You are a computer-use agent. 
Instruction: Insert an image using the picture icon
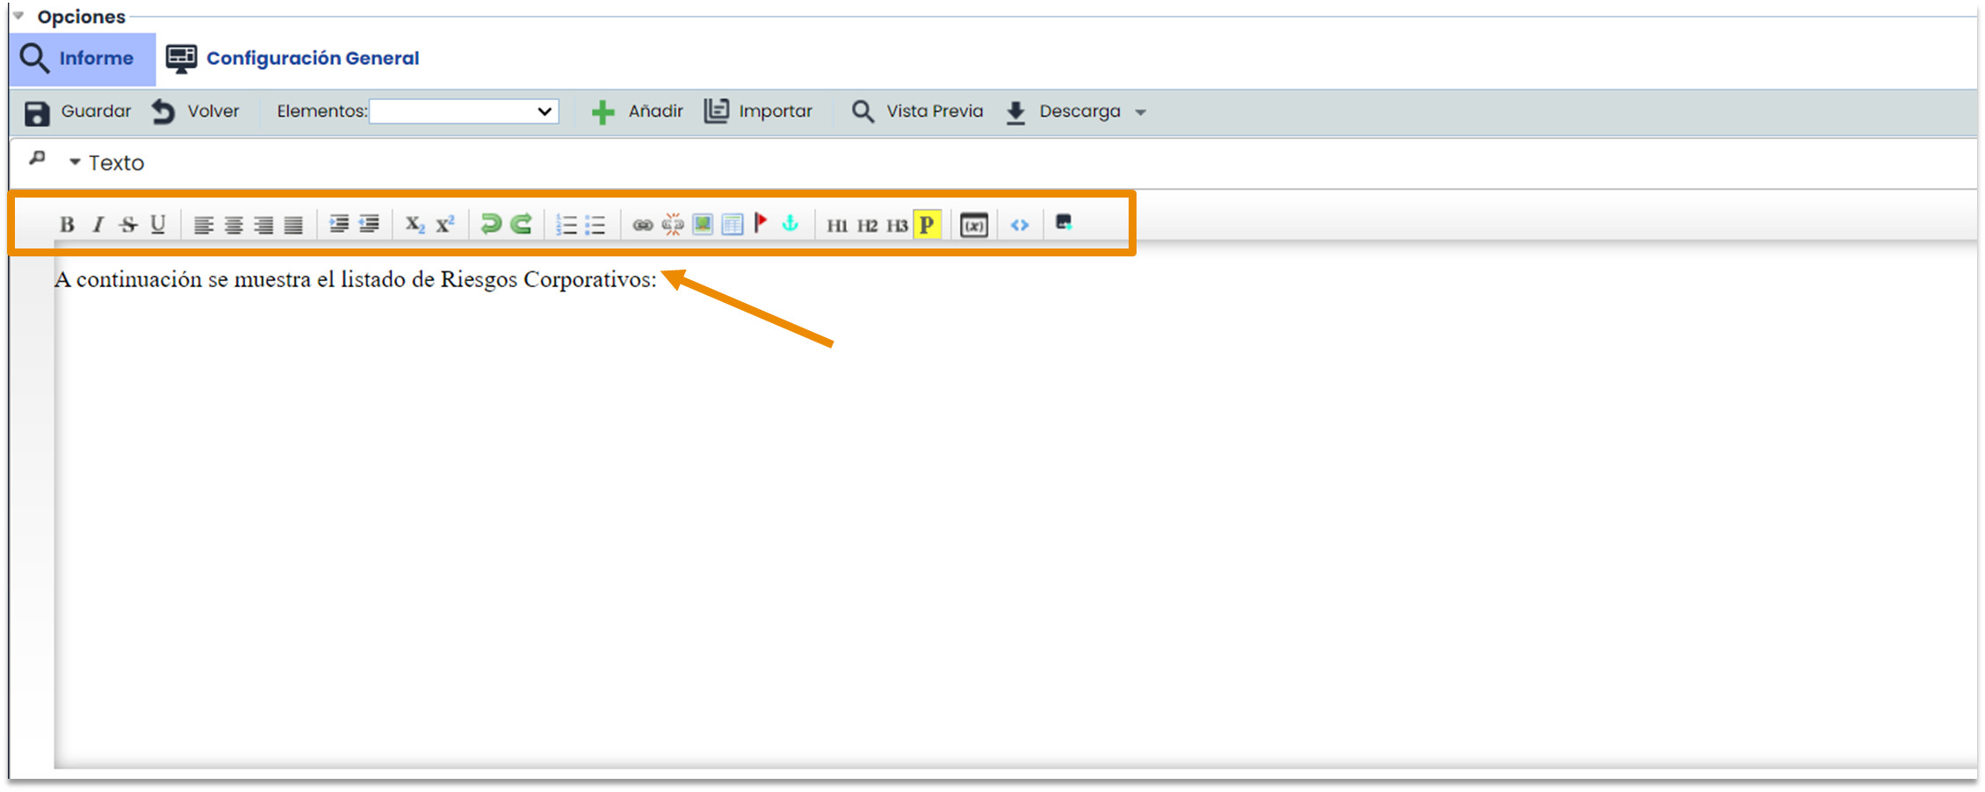(703, 225)
